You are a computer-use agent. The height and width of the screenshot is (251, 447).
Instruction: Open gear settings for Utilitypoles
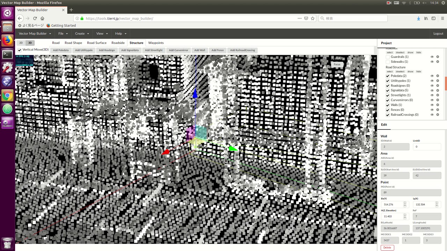(x=438, y=81)
